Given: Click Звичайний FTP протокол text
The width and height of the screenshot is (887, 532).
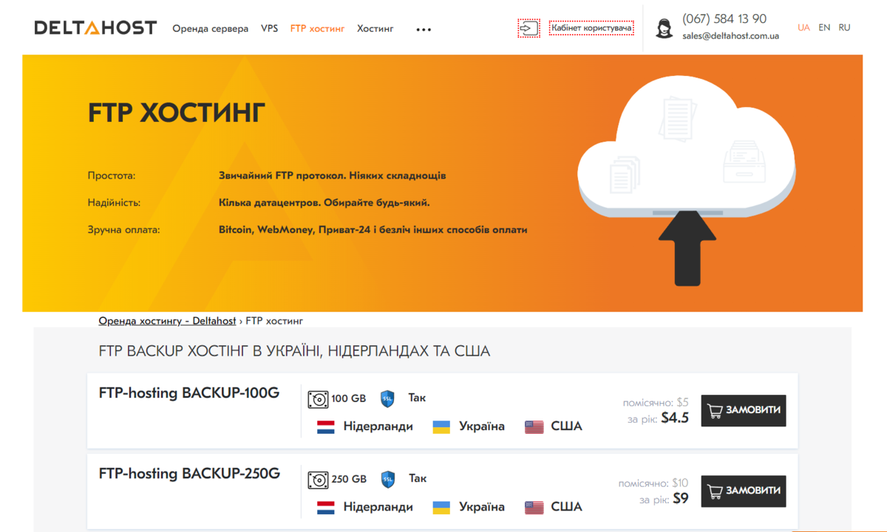Looking at the screenshot, I should (333, 176).
